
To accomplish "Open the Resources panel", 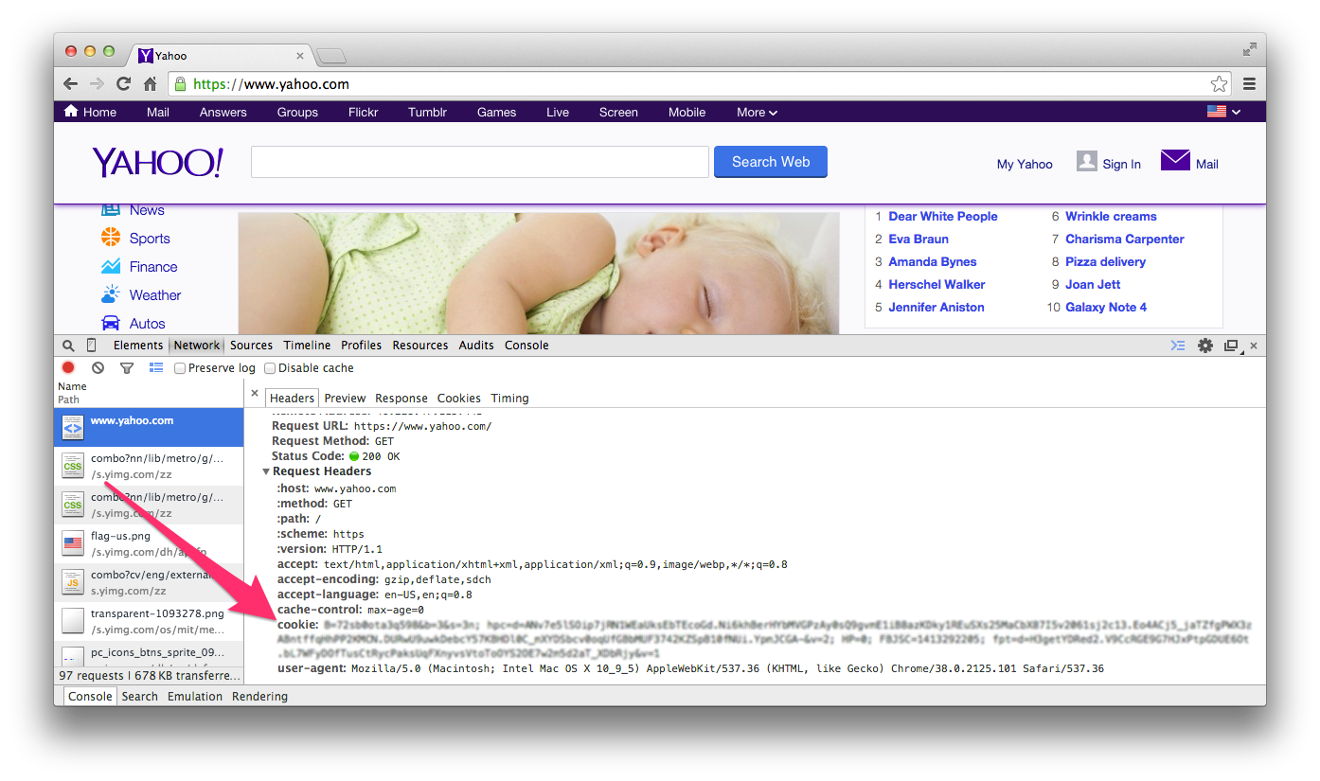I will point(420,346).
